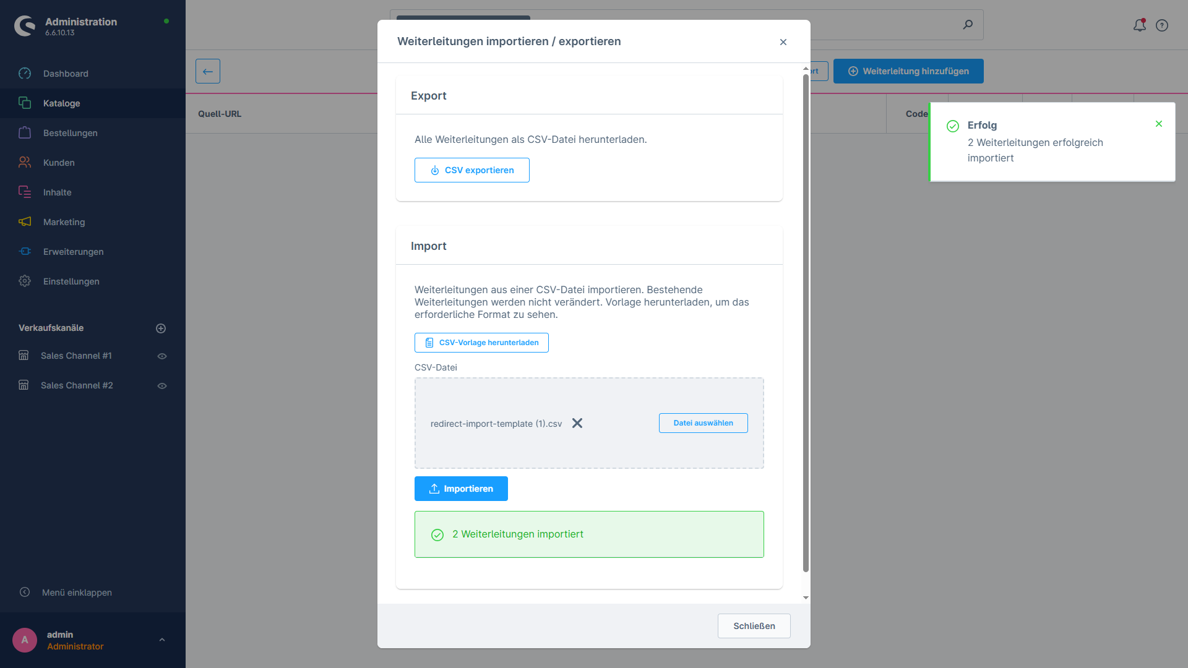The height and width of the screenshot is (668, 1188).
Task: Click the admin avatar
Action: click(x=25, y=640)
